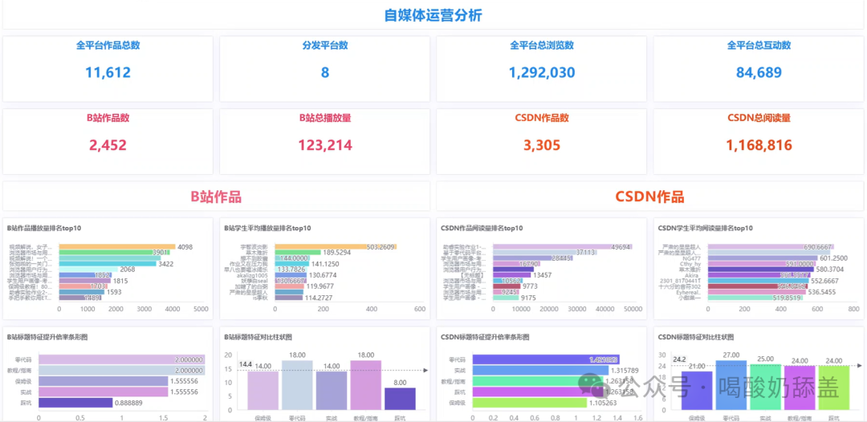Image resolution: width=867 pixels, height=422 pixels.
Task: Click the CSDN作品 section header
Action: point(649,197)
